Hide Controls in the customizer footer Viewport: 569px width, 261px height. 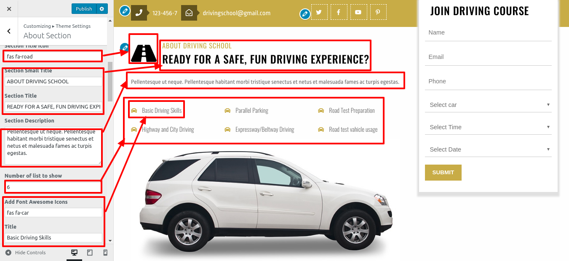[26, 253]
